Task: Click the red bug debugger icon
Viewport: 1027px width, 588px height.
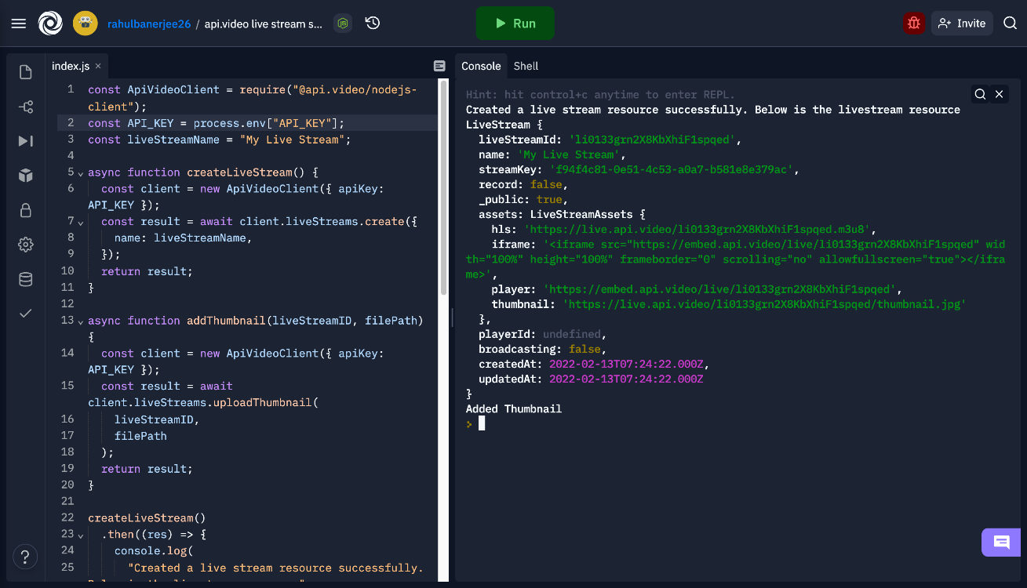Action: coord(913,24)
